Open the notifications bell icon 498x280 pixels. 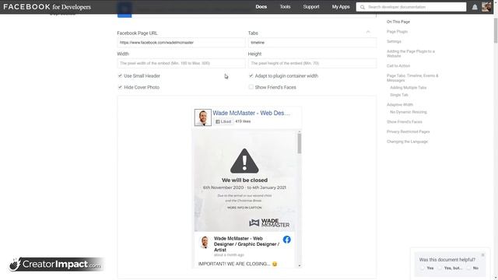pyautogui.click(x=475, y=7)
